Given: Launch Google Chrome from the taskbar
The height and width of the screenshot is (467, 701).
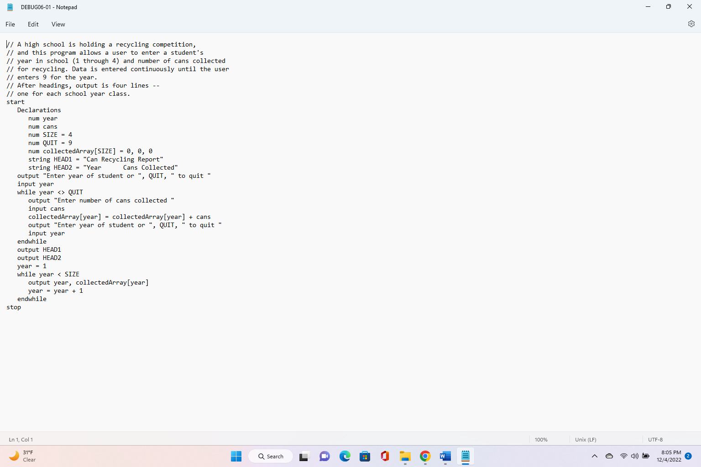Looking at the screenshot, I should tap(425, 456).
